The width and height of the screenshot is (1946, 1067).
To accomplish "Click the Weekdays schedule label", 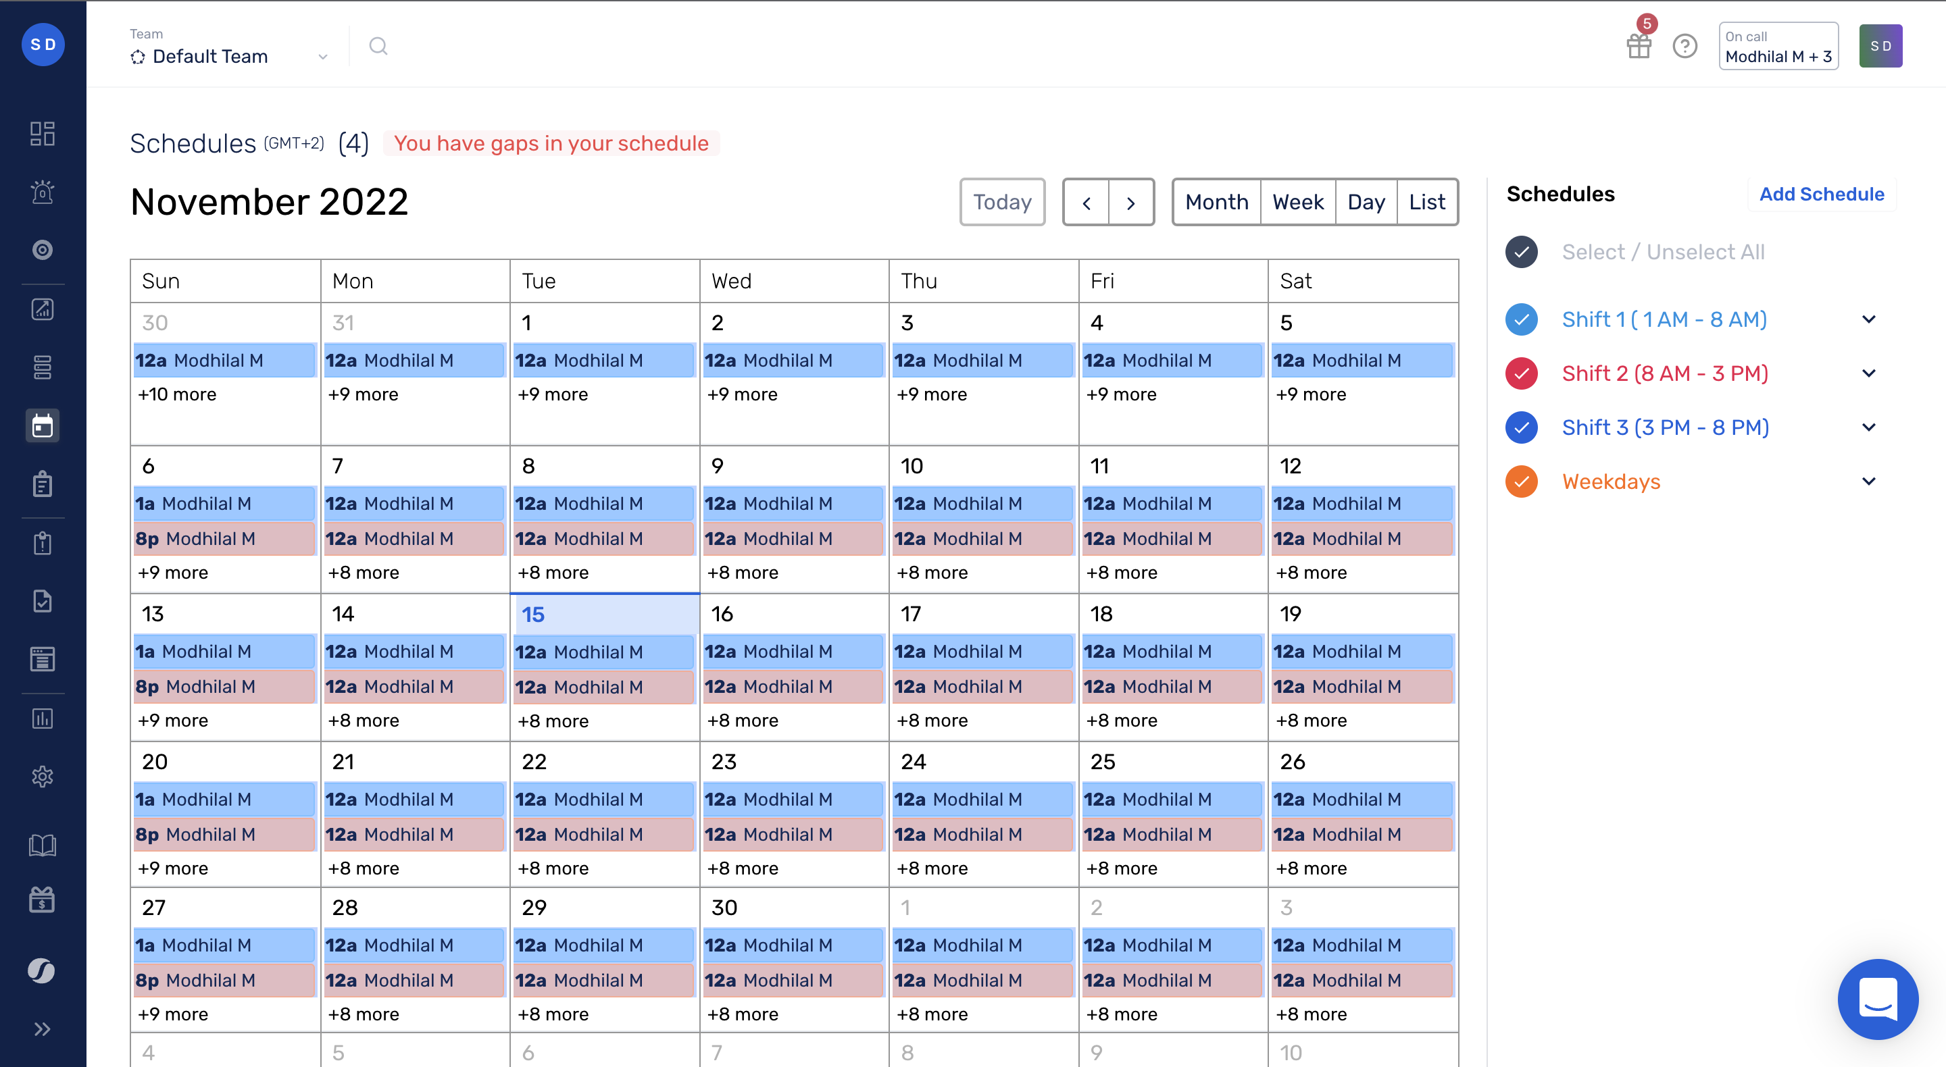I will click(1611, 482).
